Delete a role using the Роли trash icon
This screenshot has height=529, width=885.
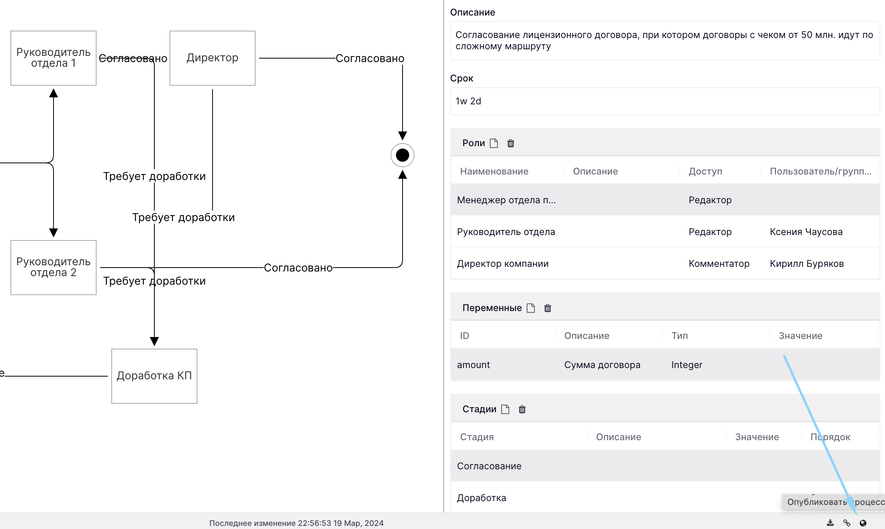pos(511,143)
